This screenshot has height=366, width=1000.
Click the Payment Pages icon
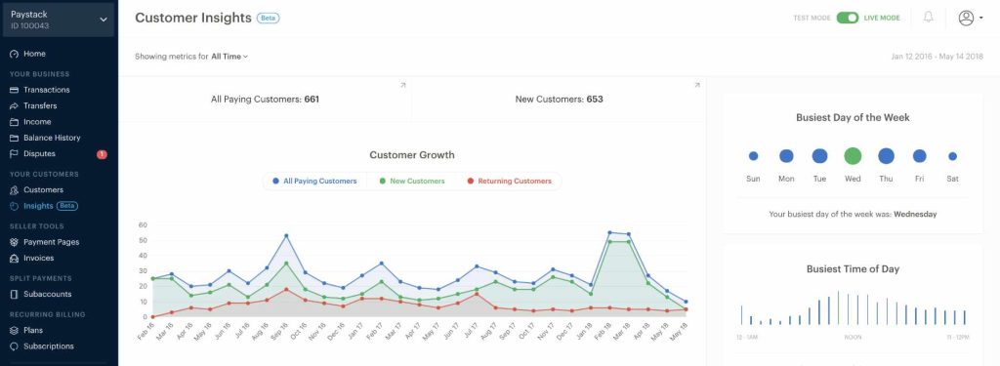pyautogui.click(x=14, y=242)
